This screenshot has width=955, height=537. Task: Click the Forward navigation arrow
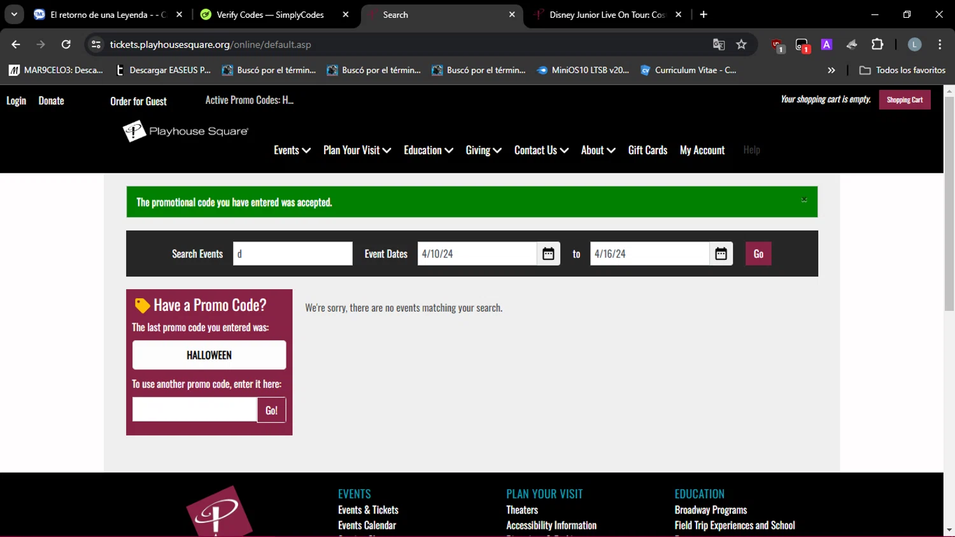pos(41,45)
